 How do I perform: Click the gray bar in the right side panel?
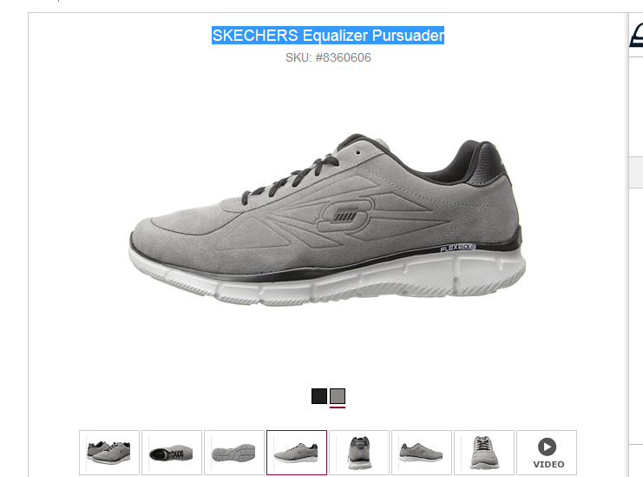[636, 172]
